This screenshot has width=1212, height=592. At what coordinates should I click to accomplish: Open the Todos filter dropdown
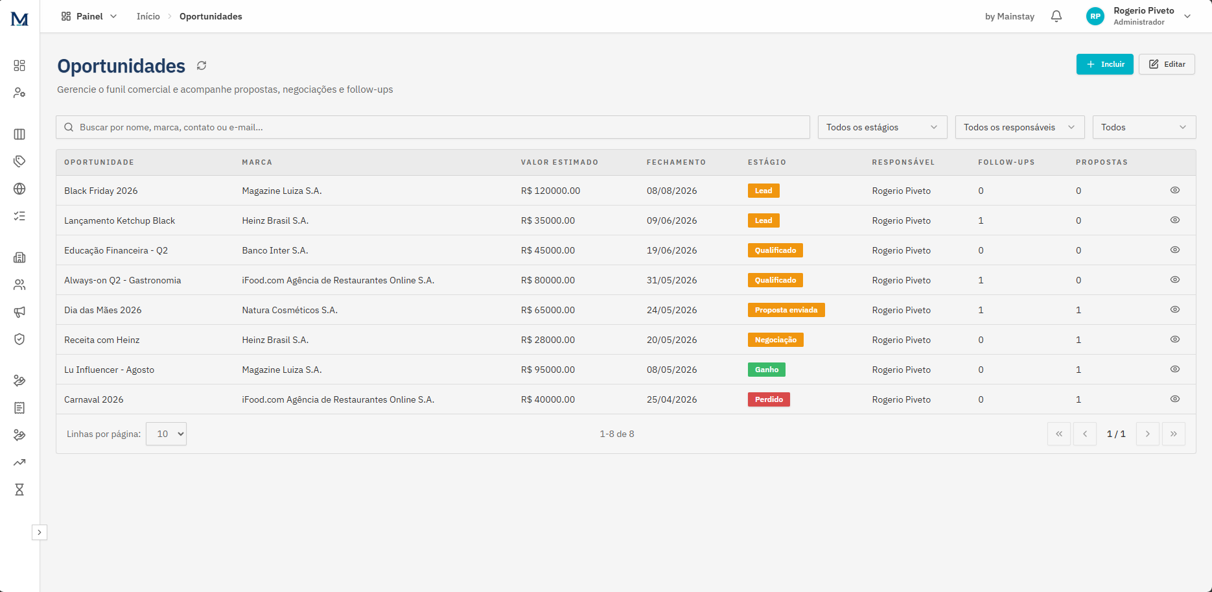(x=1145, y=127)
